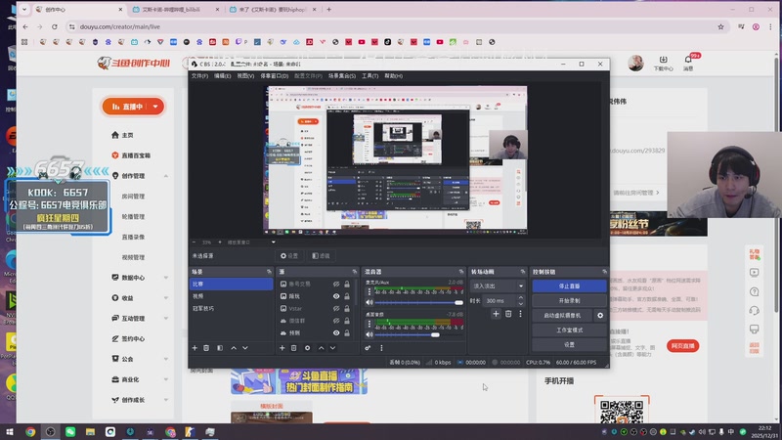Viewport: 782px width, 440px height.
Task: Open scene filters icon in the scenes panel
Action: (x=220, y=348)
